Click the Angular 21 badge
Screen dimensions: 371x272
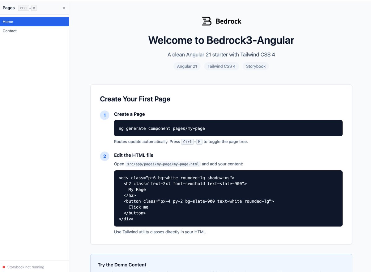[187, 66]
